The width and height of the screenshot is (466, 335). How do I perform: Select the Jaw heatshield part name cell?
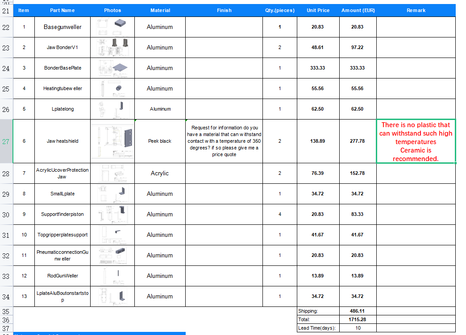tap(62, 141)
